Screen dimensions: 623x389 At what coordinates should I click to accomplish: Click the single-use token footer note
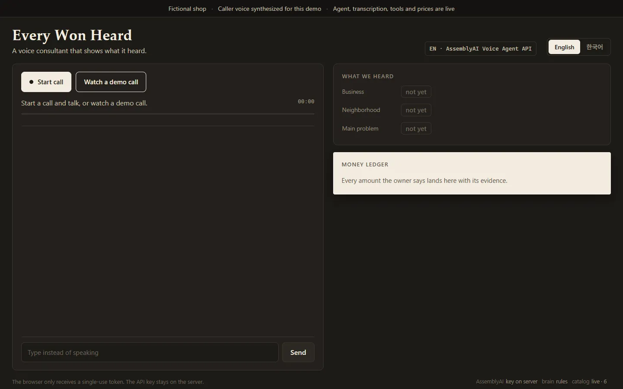click(x=108, y=382)
